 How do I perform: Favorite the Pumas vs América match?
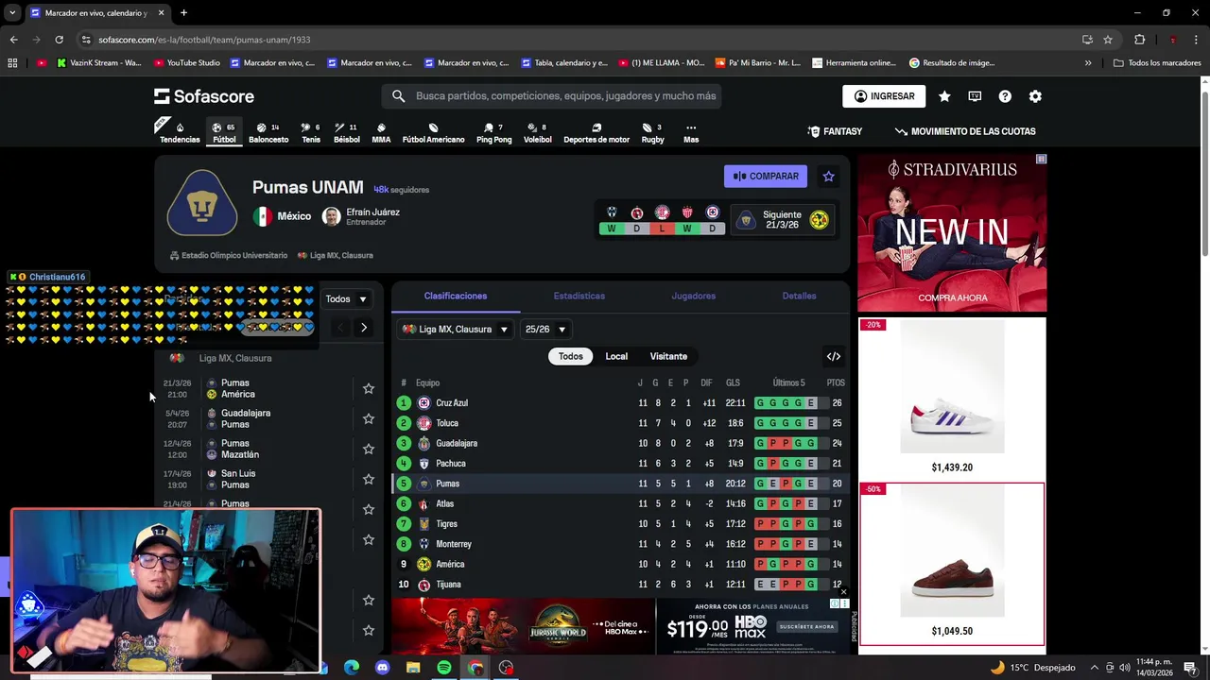click(369, 388)
